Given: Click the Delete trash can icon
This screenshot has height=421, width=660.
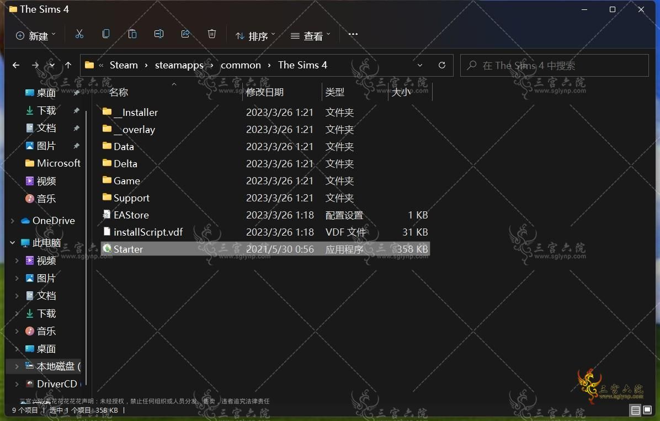Looking at the screenshot, I should (212, 35).
